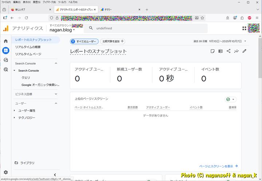Open the Home icon in left rail
The image size is (262, 181).
(x=5, y=41)
